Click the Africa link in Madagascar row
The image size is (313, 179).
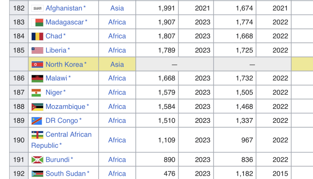tap(117, 22)
